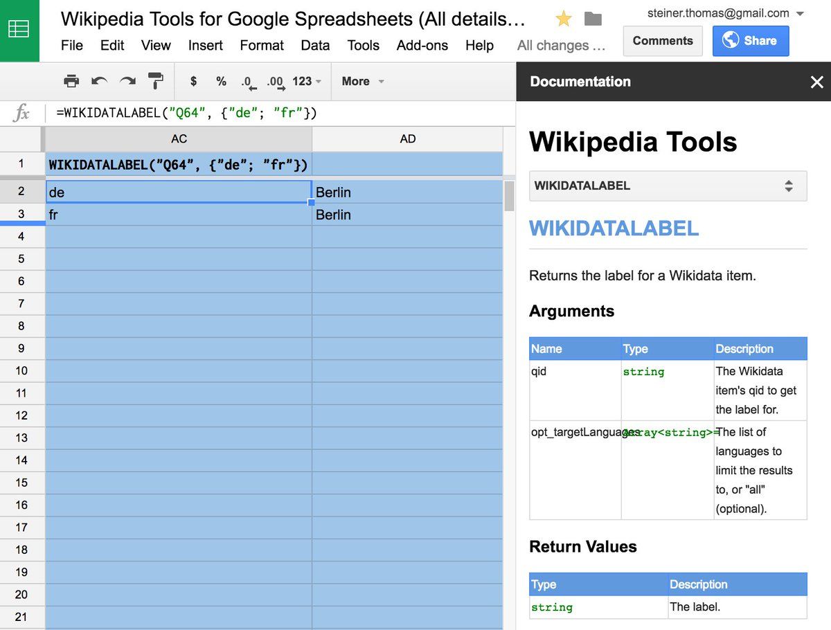Select the Paint format roller icon
The height and width of the screenshot is (630, 831).
coord(156,81)
